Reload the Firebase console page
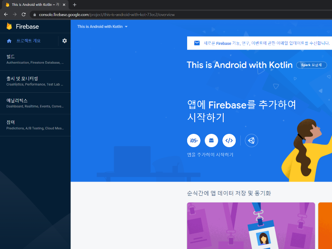332x249 pixels. coord(24,15)
